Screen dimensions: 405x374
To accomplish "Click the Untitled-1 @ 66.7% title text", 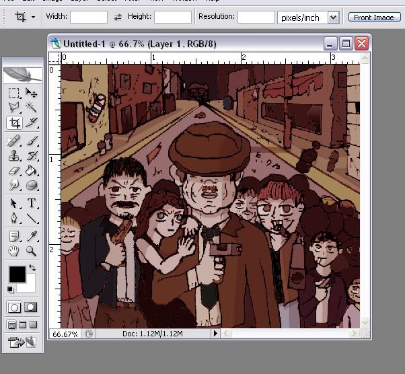I will [x=140, y=44].
